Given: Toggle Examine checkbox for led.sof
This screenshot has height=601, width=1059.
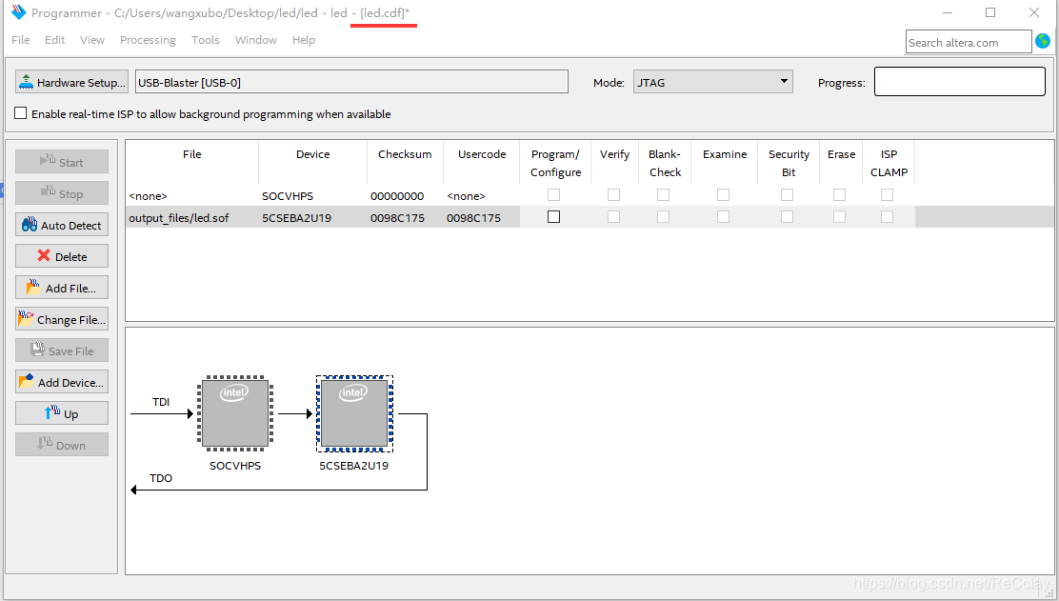Looking at the screenshot, I should point(724,217).
